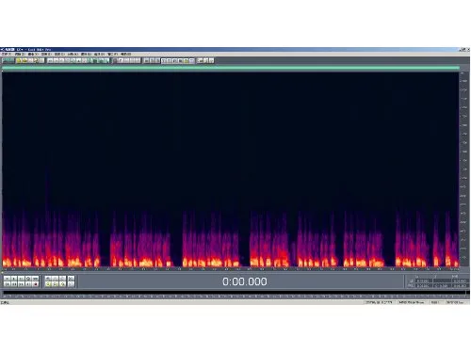Toggle the Play Looped infinity button
Viewport: 471px width, 353px height.
point(36,279)
